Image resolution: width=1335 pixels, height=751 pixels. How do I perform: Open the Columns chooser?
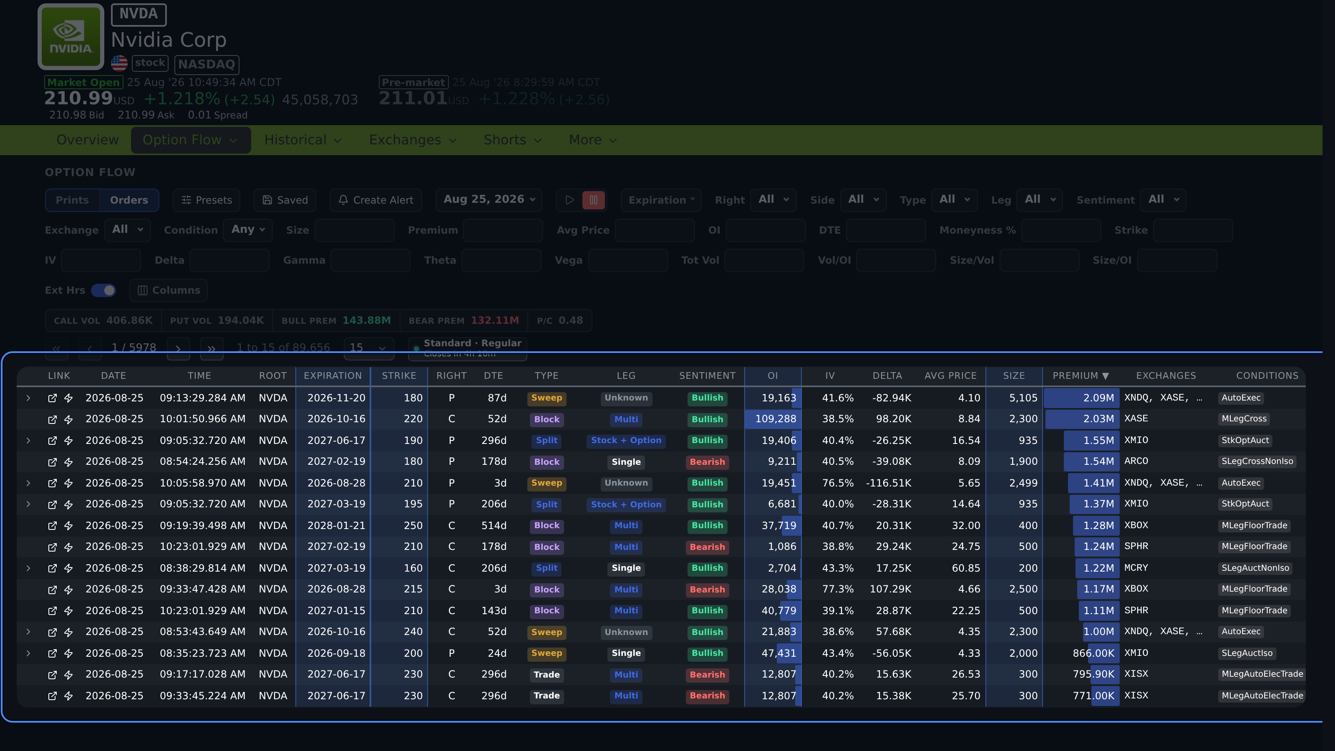tap(169, 290)
